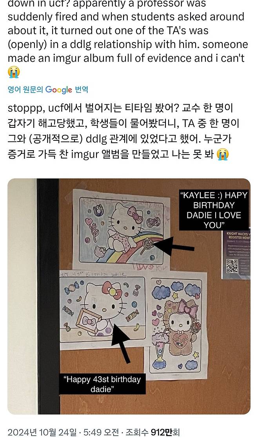Open the '2024년 10월 24일' date link
Image resolution: width=258 pixels, height=440 pixels.
coord(42,432)
